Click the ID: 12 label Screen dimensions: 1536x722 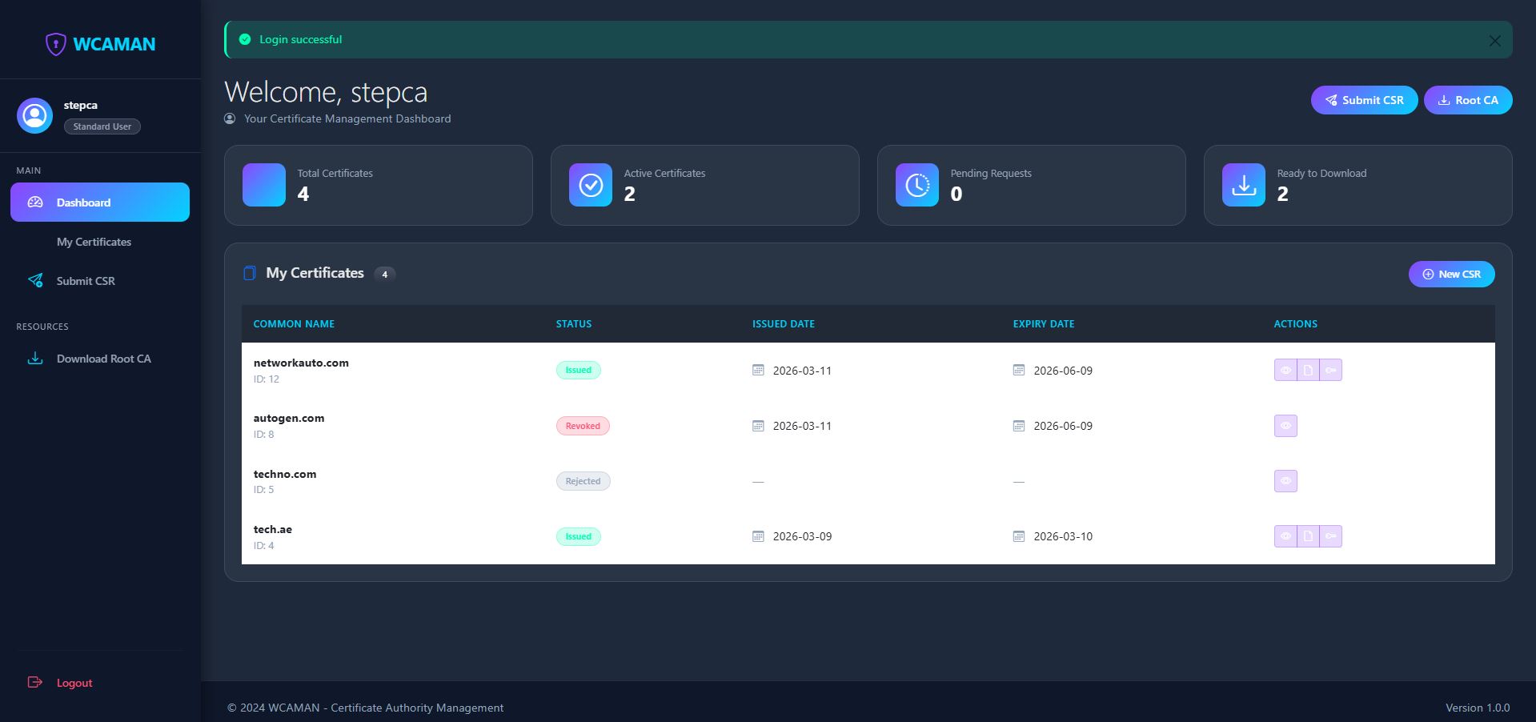[267, 379]
